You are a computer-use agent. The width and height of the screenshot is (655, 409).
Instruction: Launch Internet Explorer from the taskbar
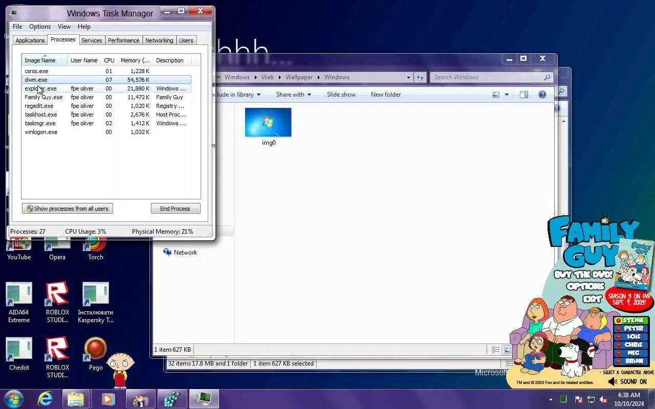45,399
